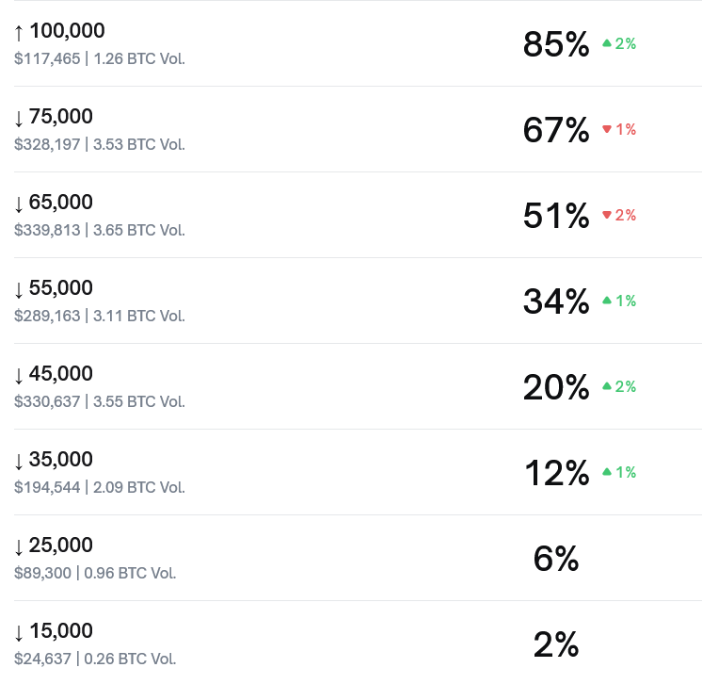Click the 51% probability value
The width and height of the screenshot is (702, 684).
coord(555,216)
